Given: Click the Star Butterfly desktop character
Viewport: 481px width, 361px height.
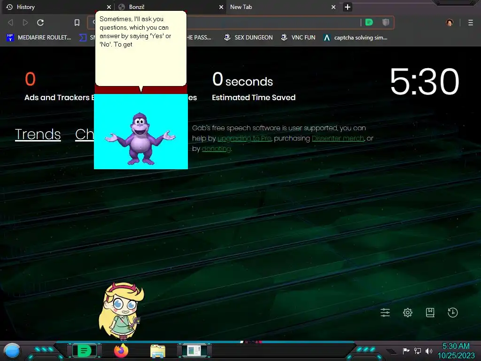Looking at the screenshot, I should pyautogui.click(x=122, y=311).
